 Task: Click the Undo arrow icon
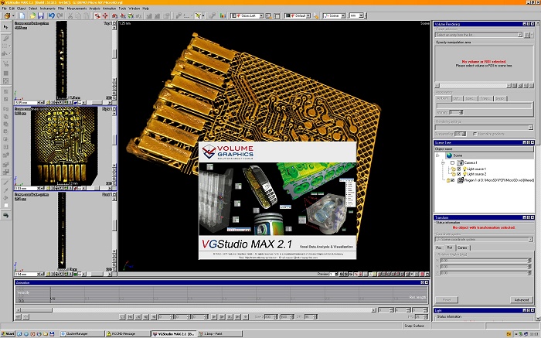coord(51,15)
